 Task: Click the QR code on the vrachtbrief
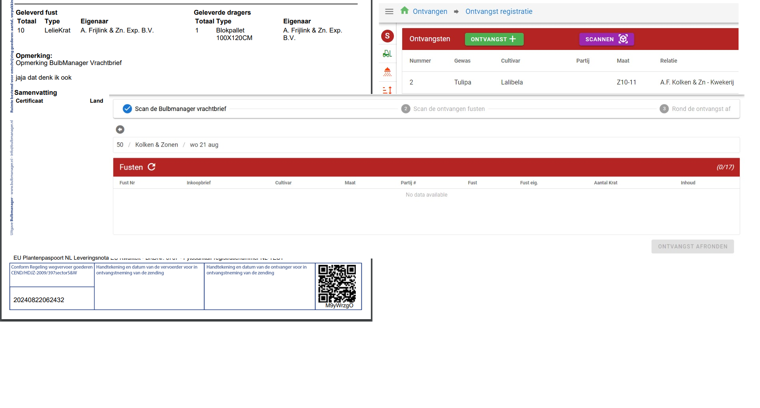(x=337, y=284)
